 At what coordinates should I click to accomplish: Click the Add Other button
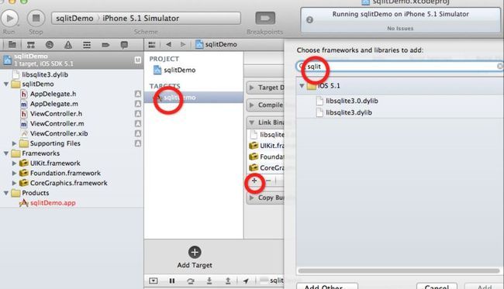pos(327,286)
